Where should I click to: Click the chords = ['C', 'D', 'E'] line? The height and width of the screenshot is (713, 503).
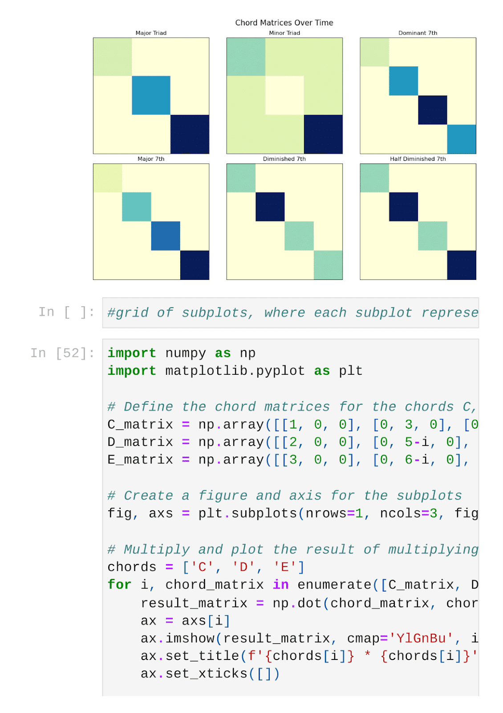[x=206, y=567]
